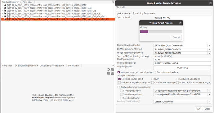
Task: Check Local incidence angle option
Action: 153,82
